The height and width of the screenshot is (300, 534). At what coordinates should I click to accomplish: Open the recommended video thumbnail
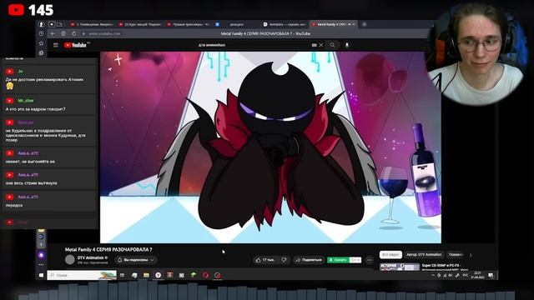tap(400, 267)
